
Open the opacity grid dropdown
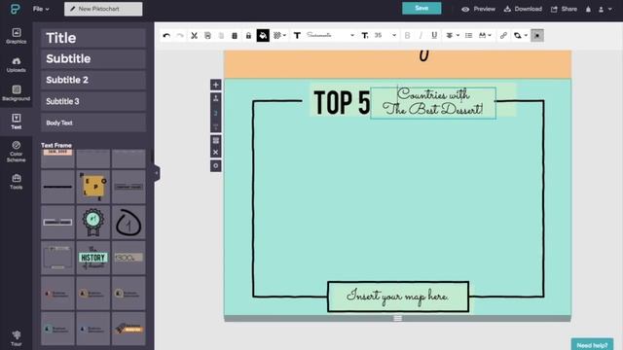279,36
